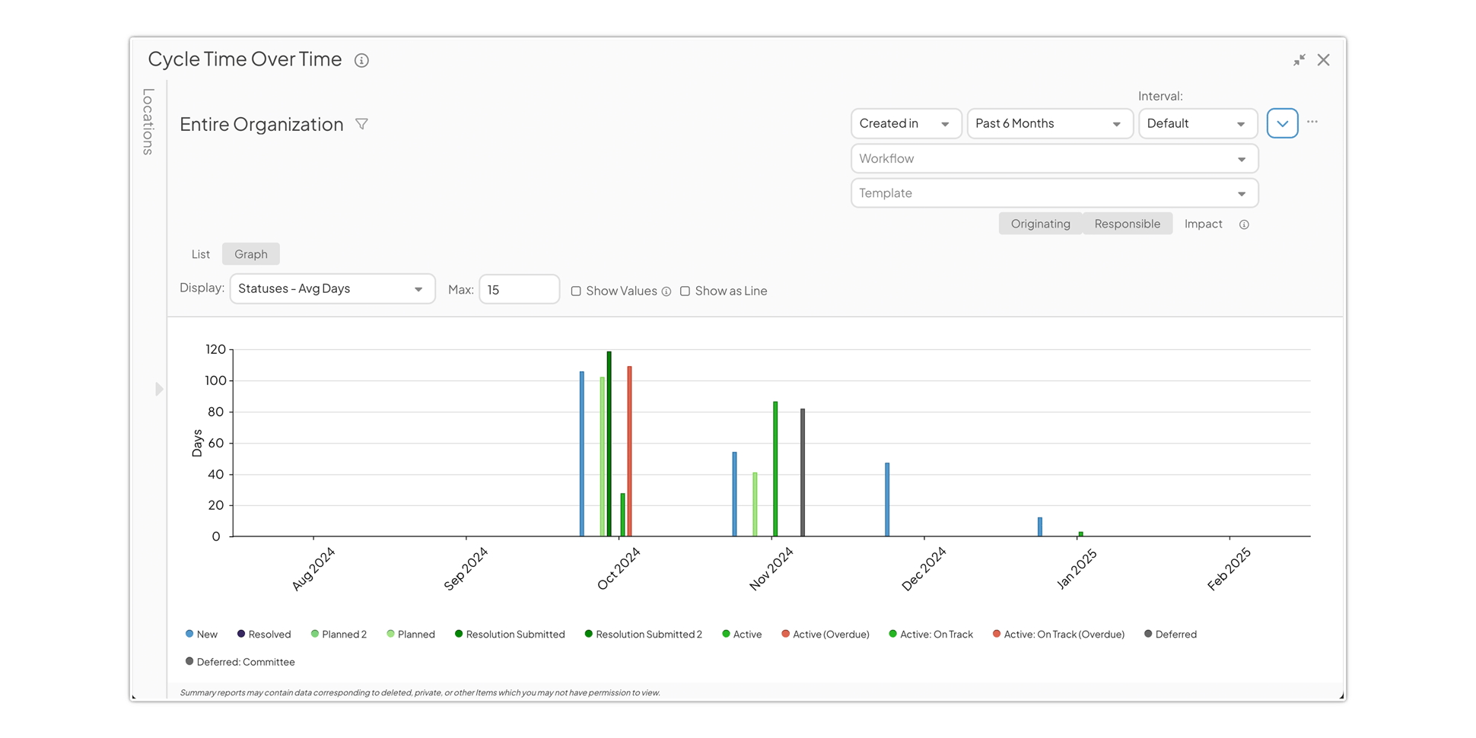Click the Responsible button
This screenshot has height=738, width=1476.
click(1128, 223)
